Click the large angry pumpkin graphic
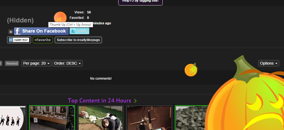This screenshot has height=130, width=284. (x=246, y=101)
